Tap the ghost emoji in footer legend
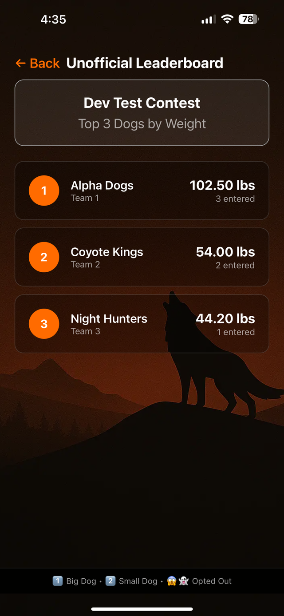This screenshot has width=284, height=616. click(x=184, y=581)
